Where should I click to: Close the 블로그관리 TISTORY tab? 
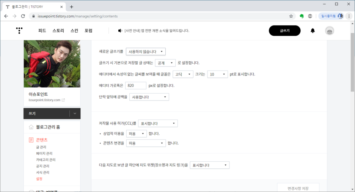(x=61, y=7)
